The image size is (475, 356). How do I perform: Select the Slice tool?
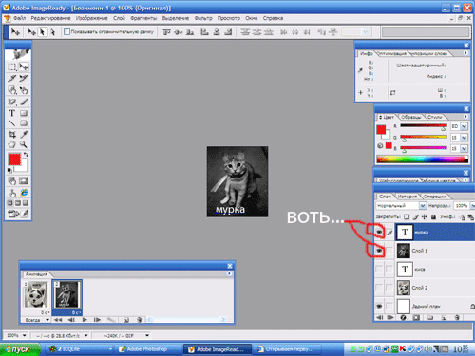(x=12, y=78)
